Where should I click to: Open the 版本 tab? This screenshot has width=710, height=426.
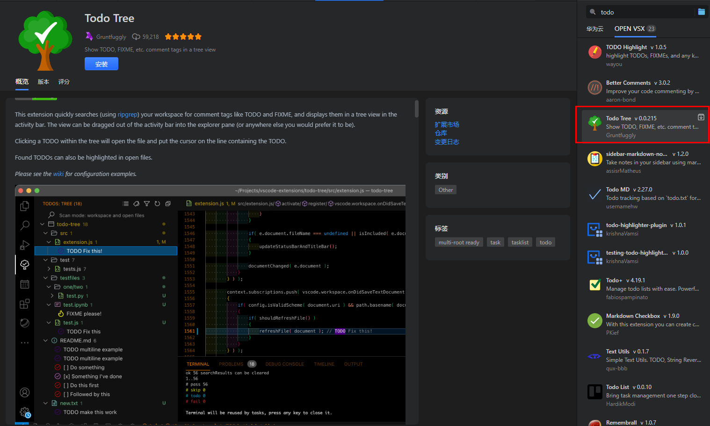pos(43,81)
